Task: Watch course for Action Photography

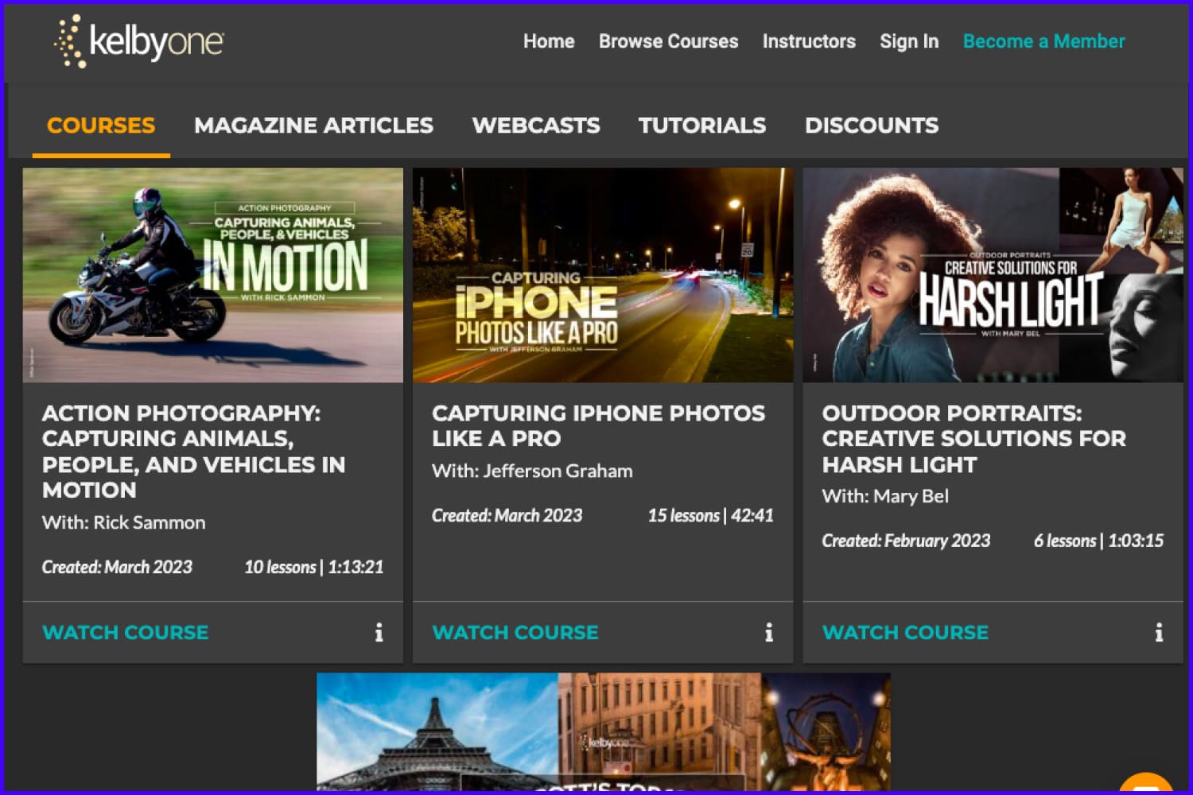Action: tap(126, 633)
